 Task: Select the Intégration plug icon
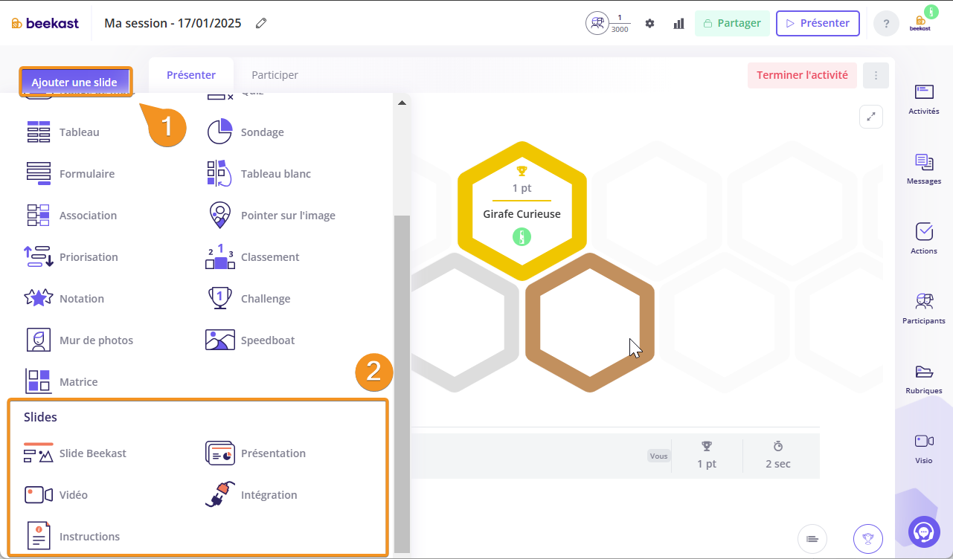pos(219,494)
